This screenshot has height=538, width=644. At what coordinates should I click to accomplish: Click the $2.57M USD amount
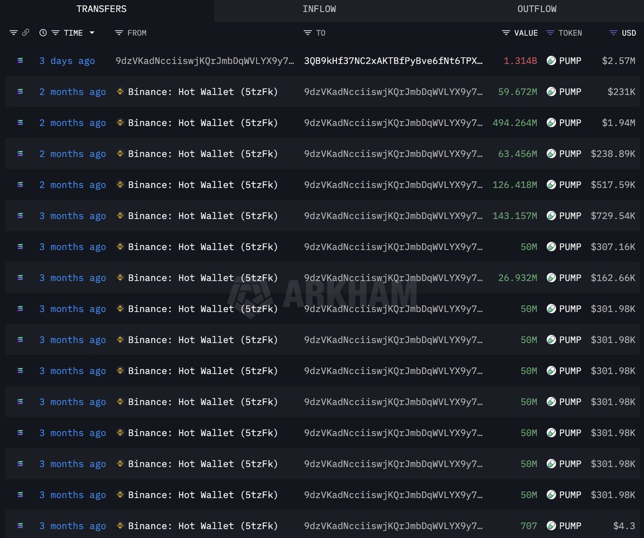(x=619, y=61)
